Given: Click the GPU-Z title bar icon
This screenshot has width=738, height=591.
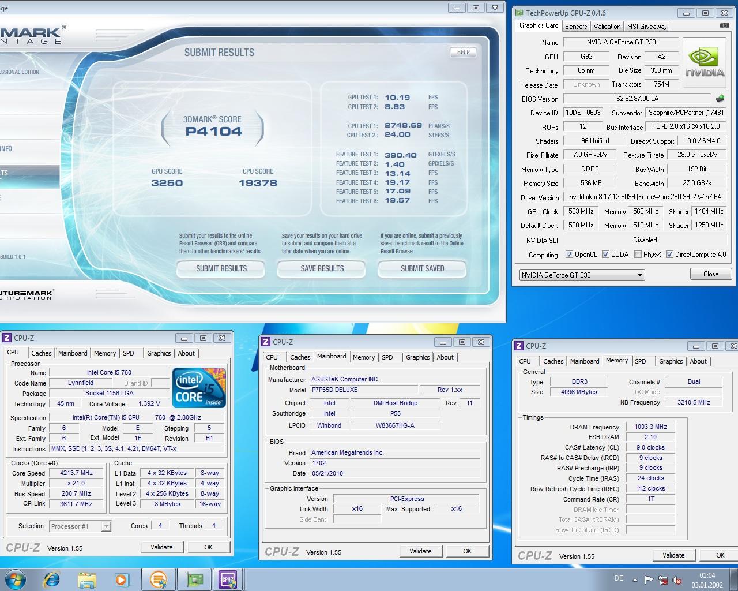Looking at the screenshot, I should 519,13.
